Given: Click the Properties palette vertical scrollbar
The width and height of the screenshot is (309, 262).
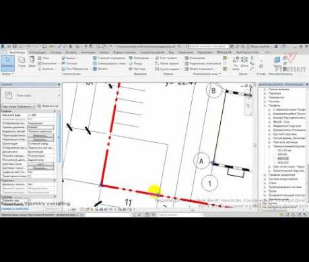Looking at the screenshot, I should pos(59,137).
